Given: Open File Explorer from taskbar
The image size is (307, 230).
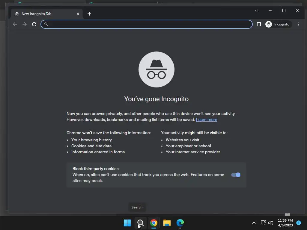Looking at the screenshot, I should tap(167, 223).
